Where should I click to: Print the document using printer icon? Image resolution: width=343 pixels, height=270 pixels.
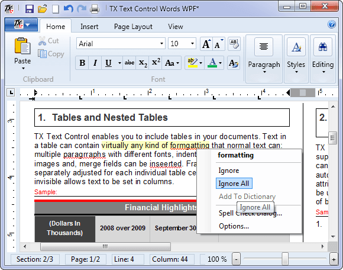pos(95,9)
